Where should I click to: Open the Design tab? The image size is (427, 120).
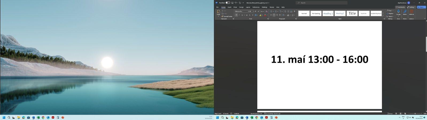pos(241,7)
